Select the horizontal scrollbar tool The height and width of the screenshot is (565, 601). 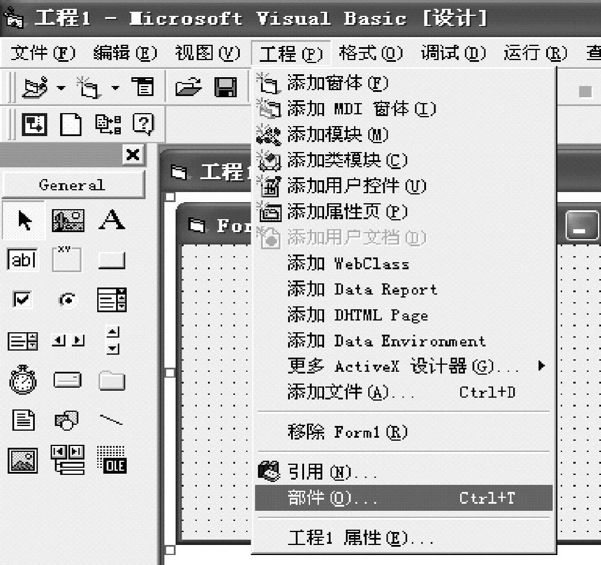[68, 340]
